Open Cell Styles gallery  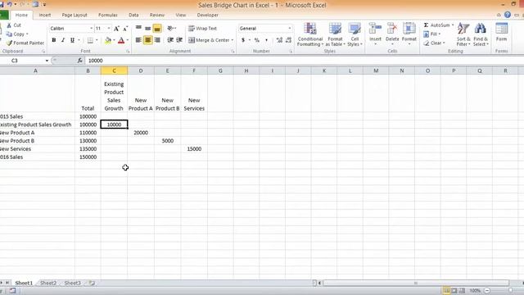pos(355,34)
